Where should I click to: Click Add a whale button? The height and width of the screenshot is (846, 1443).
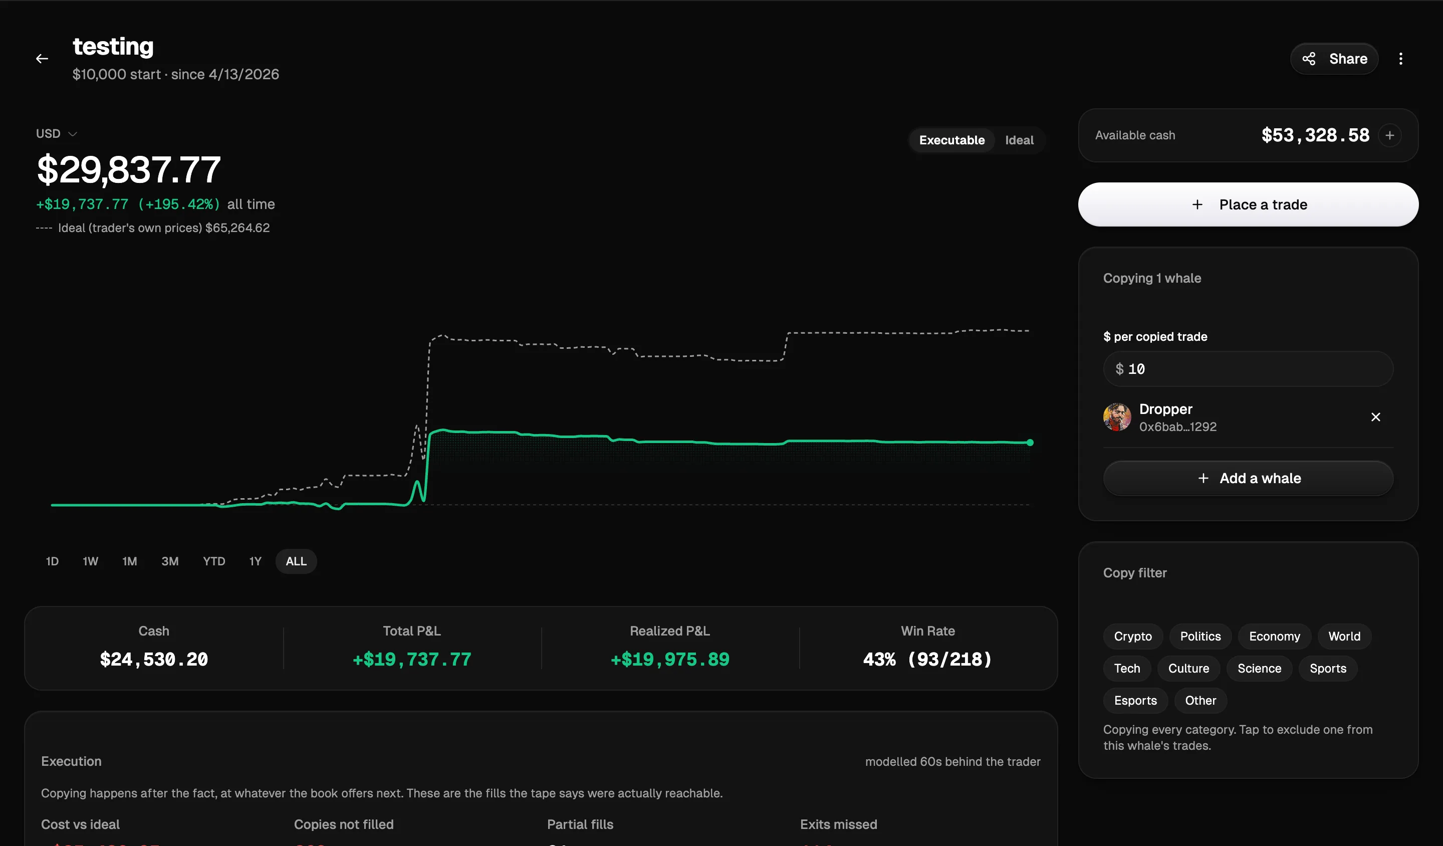(x=1248, y=478)
